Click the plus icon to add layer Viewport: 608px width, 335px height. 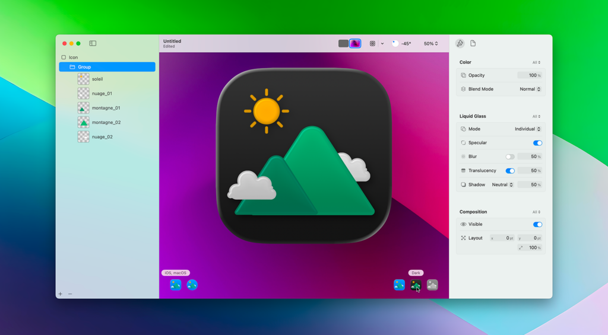pos(60,294)
